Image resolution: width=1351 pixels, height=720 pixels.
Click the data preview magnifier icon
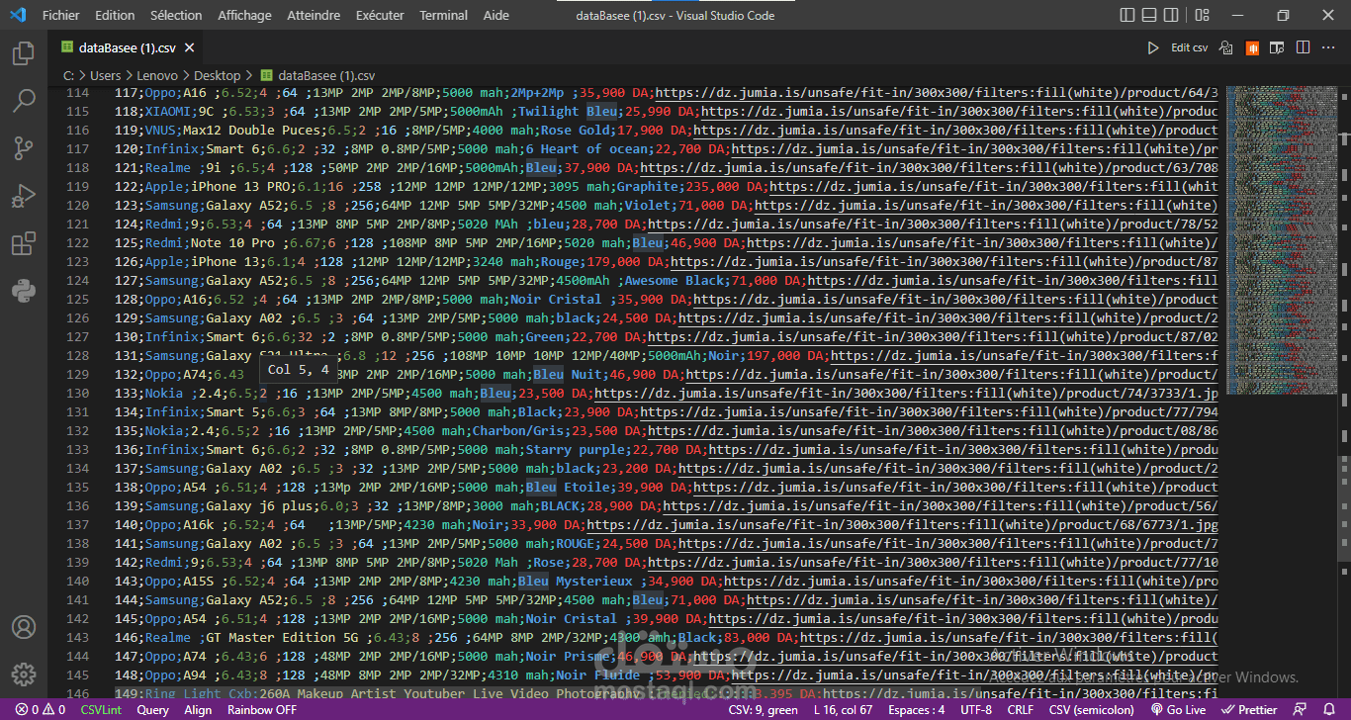click(1226, 47)
